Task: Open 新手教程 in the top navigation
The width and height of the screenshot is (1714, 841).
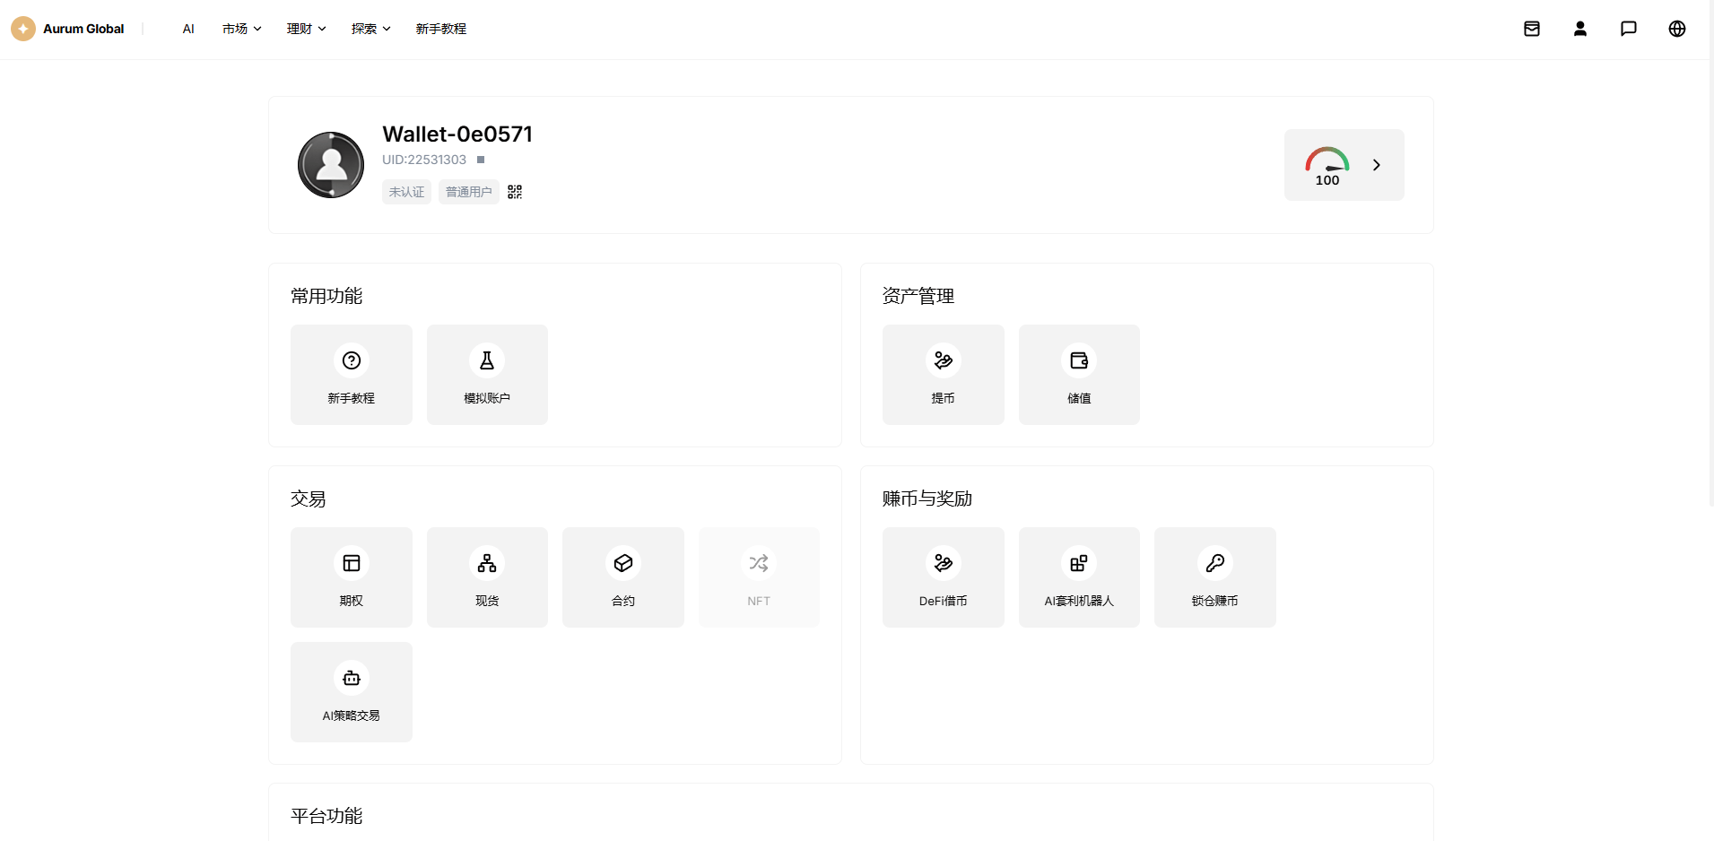Action: (x=441, y=29)
